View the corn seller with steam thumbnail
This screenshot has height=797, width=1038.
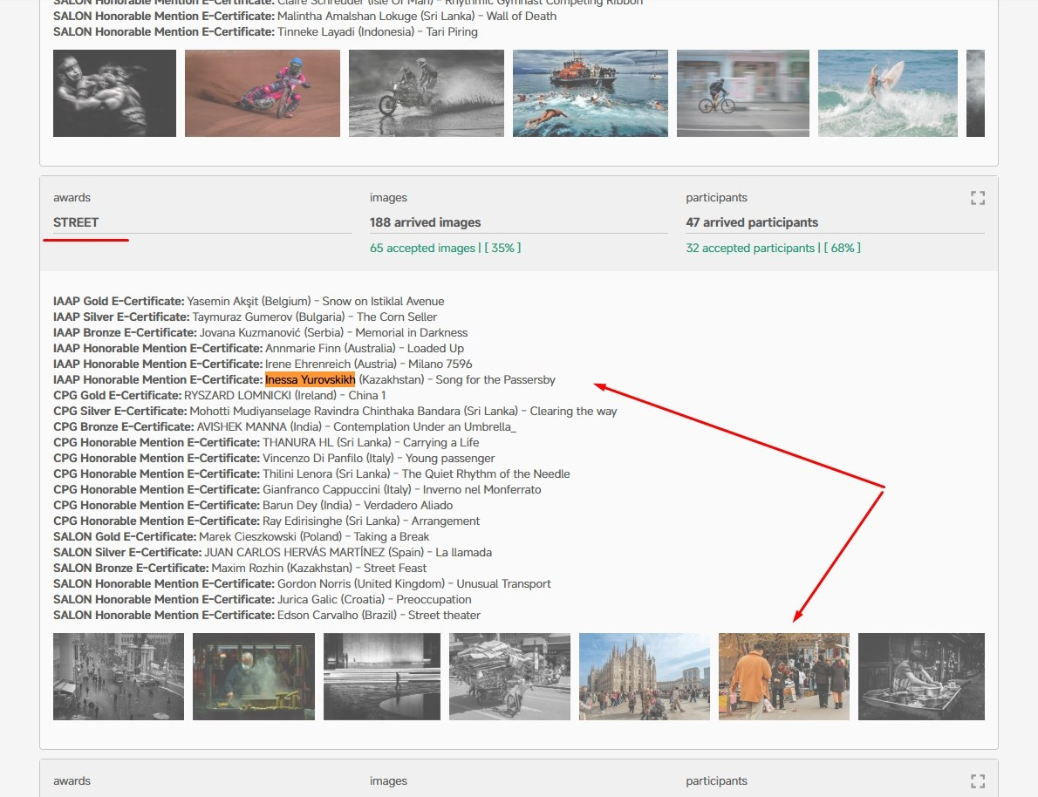[254, 677]
